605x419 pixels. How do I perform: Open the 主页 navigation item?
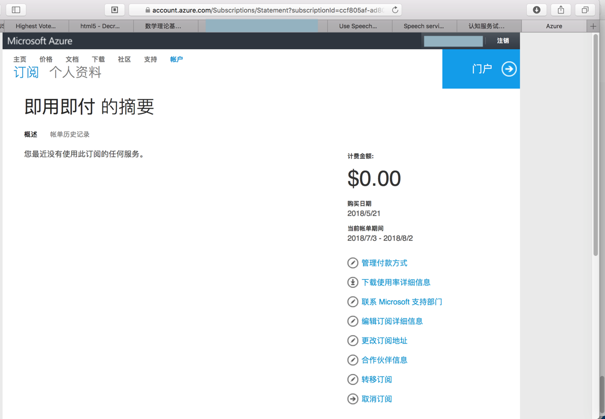click(19, 59)
